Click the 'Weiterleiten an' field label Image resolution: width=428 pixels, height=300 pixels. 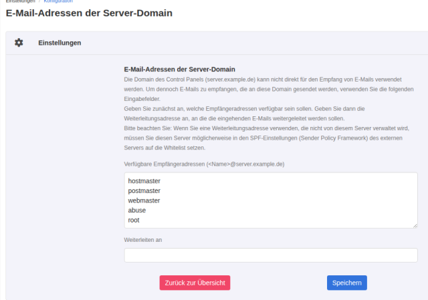pyautogui.click(x=142, y=240)
